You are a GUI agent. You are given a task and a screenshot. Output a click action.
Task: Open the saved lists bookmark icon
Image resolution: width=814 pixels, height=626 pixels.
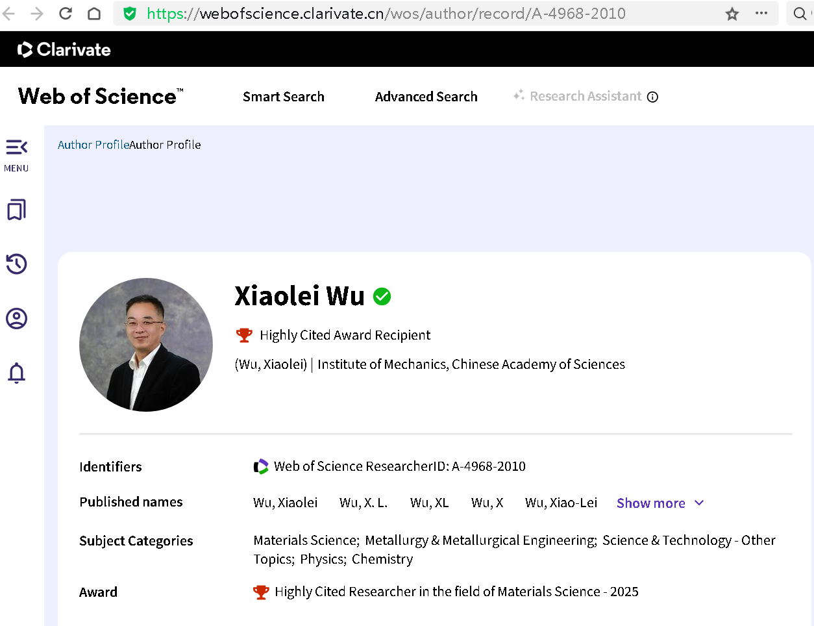point(16,210)
